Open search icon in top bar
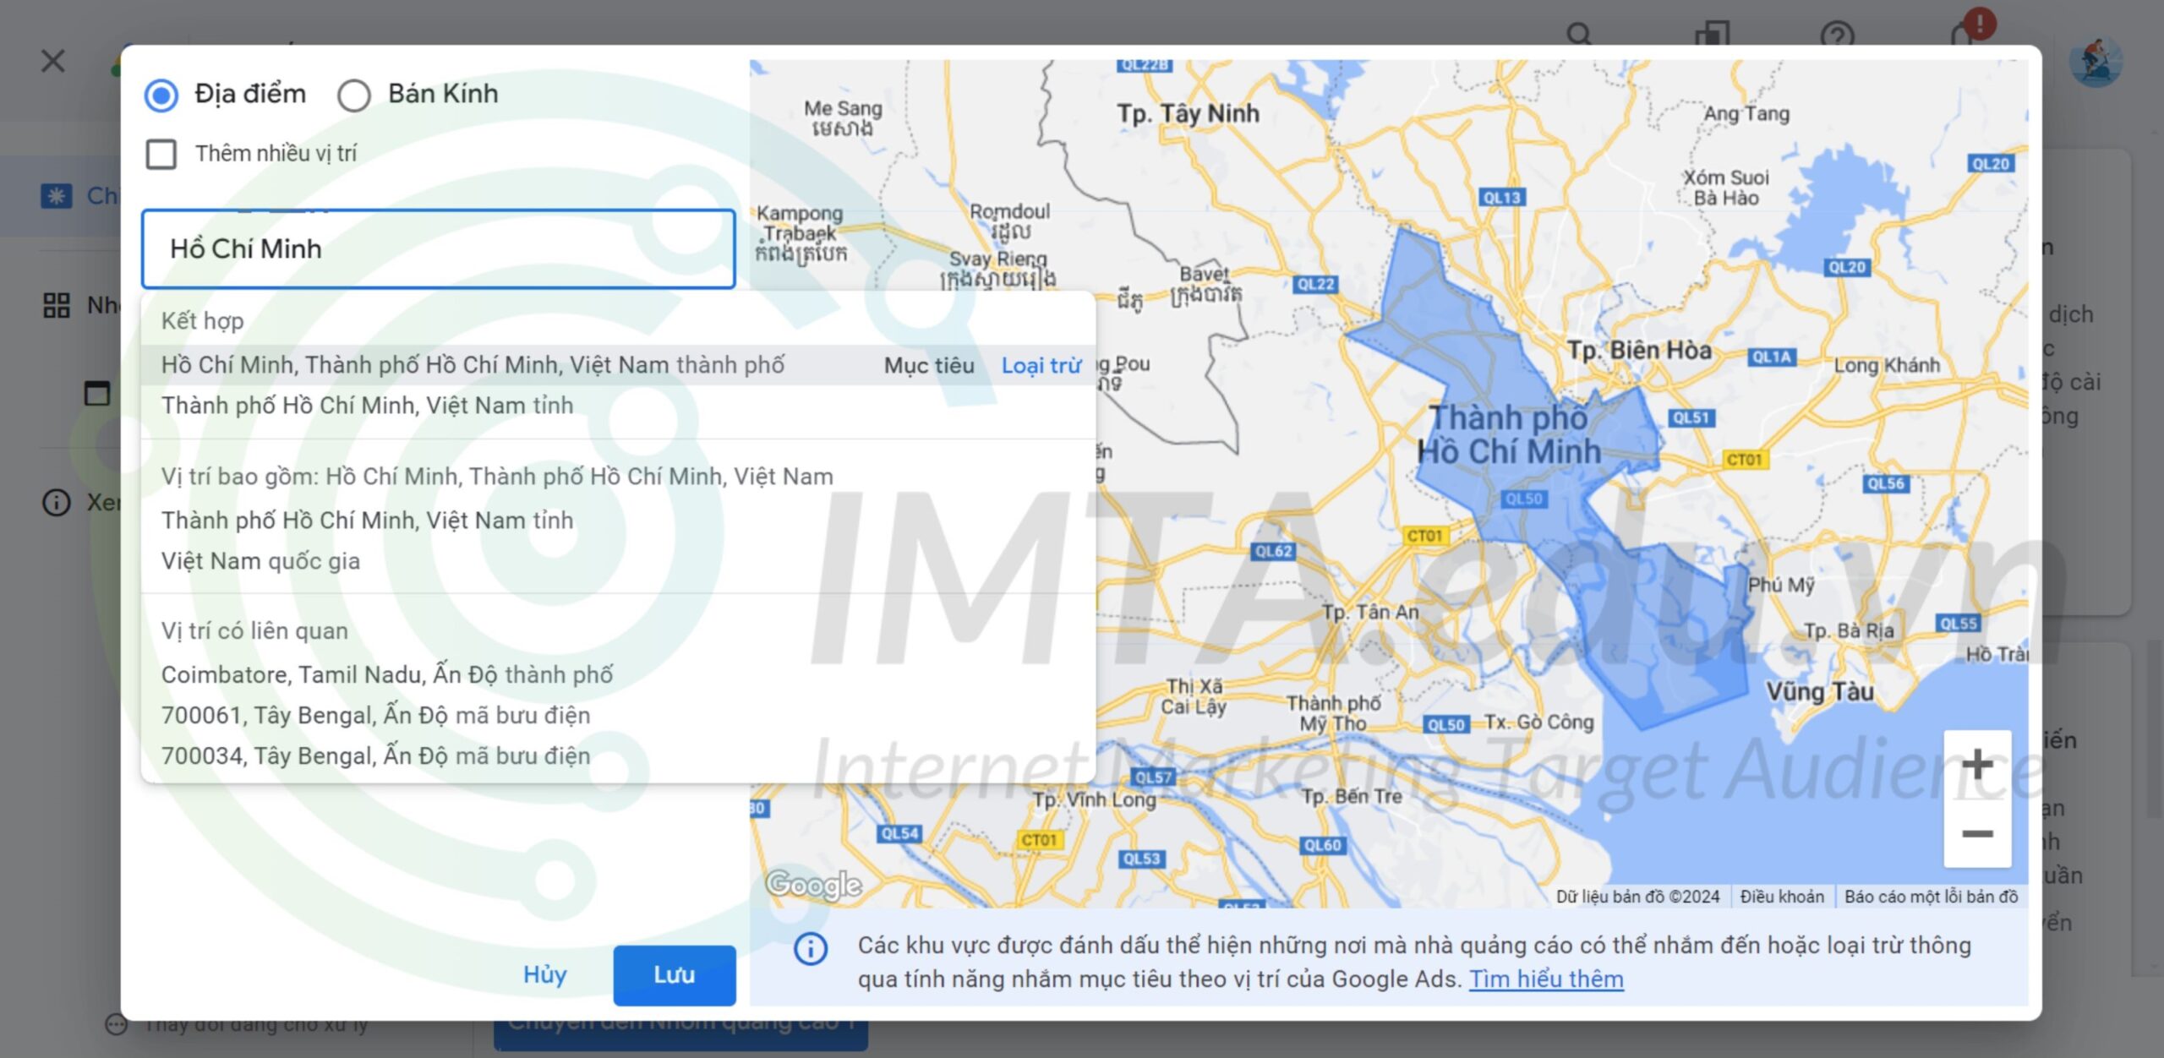 (1578, 34)
